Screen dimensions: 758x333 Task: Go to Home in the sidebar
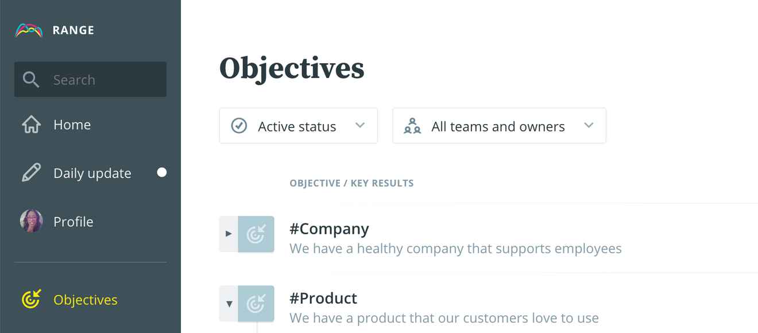[72, 125]
